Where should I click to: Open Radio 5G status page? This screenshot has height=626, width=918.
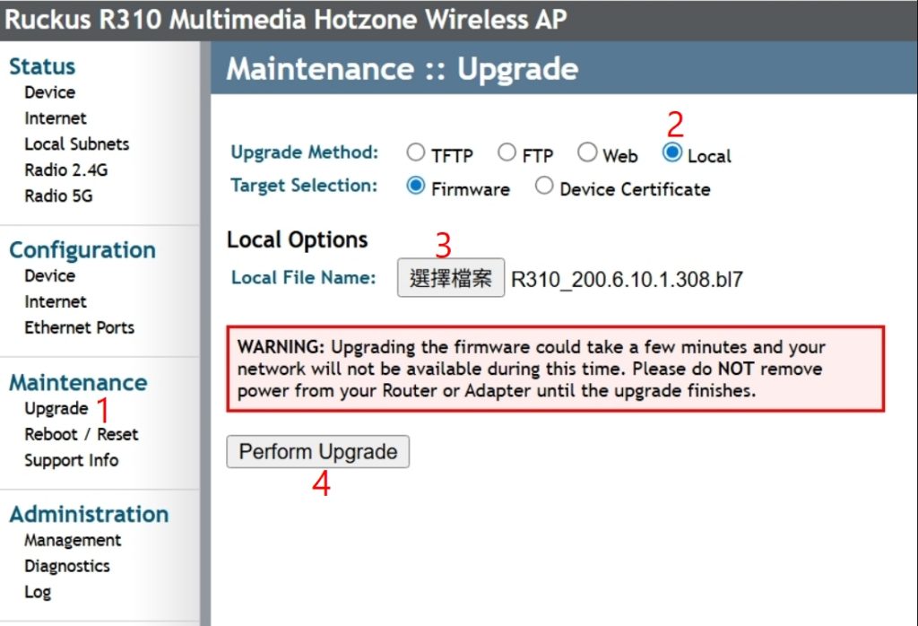coord(58,196)
